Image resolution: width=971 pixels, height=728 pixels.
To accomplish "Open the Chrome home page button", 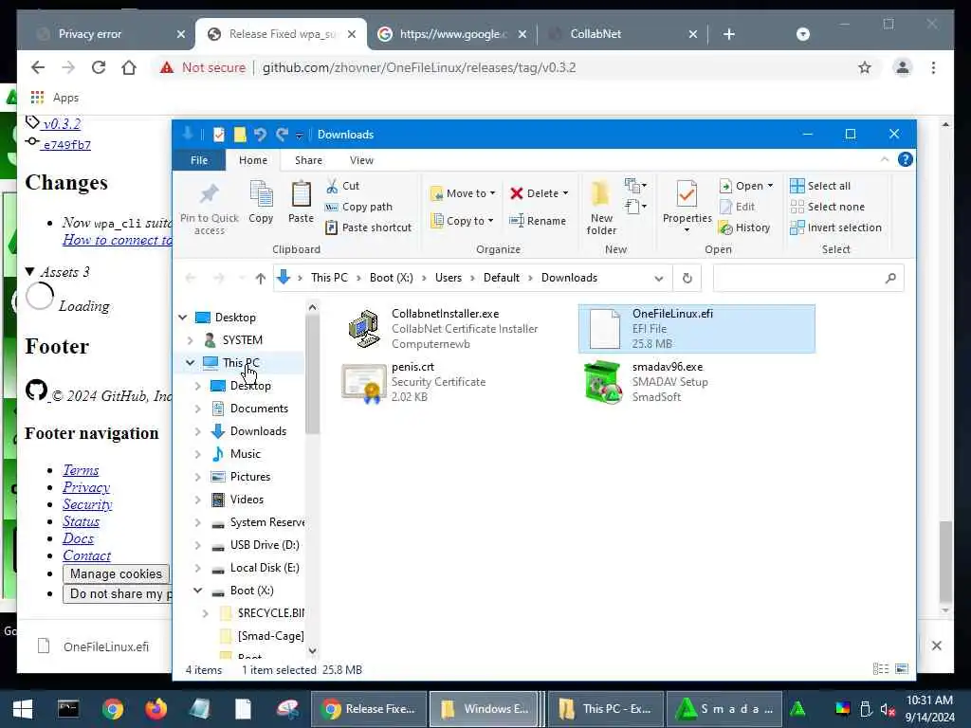I will tap(129, 67).
